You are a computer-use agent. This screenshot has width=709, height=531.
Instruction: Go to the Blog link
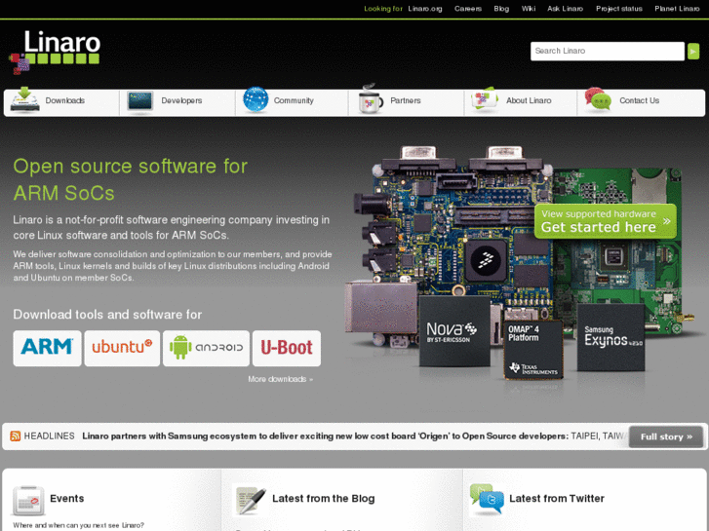pos(501,9)
